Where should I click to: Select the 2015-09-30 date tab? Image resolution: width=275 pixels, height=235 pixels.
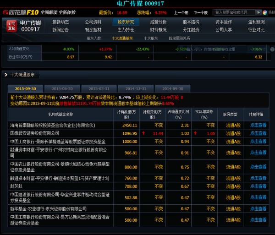[x=25, y=89]
